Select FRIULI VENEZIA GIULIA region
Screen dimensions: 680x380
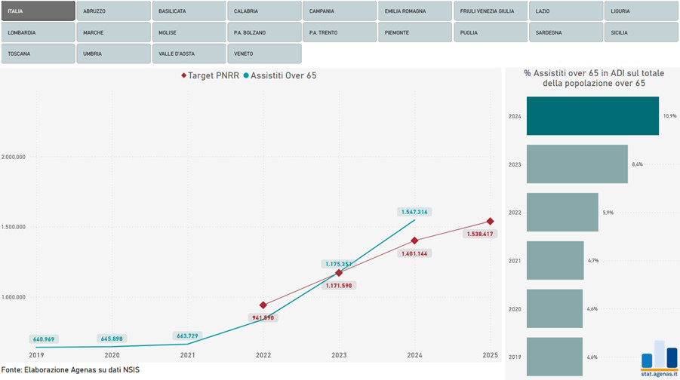(491, 11)
